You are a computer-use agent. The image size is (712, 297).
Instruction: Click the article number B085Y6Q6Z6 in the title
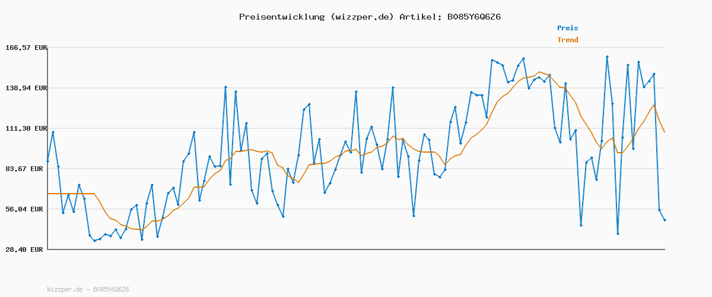pos(473,17)
